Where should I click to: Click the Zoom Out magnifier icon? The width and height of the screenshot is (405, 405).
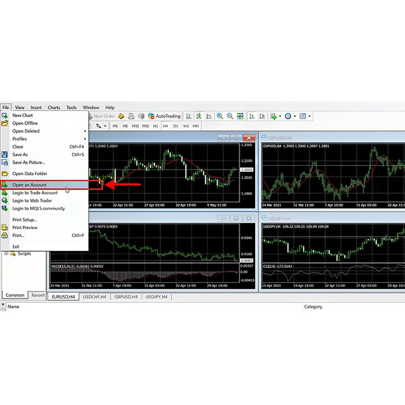tap(230, 116)
